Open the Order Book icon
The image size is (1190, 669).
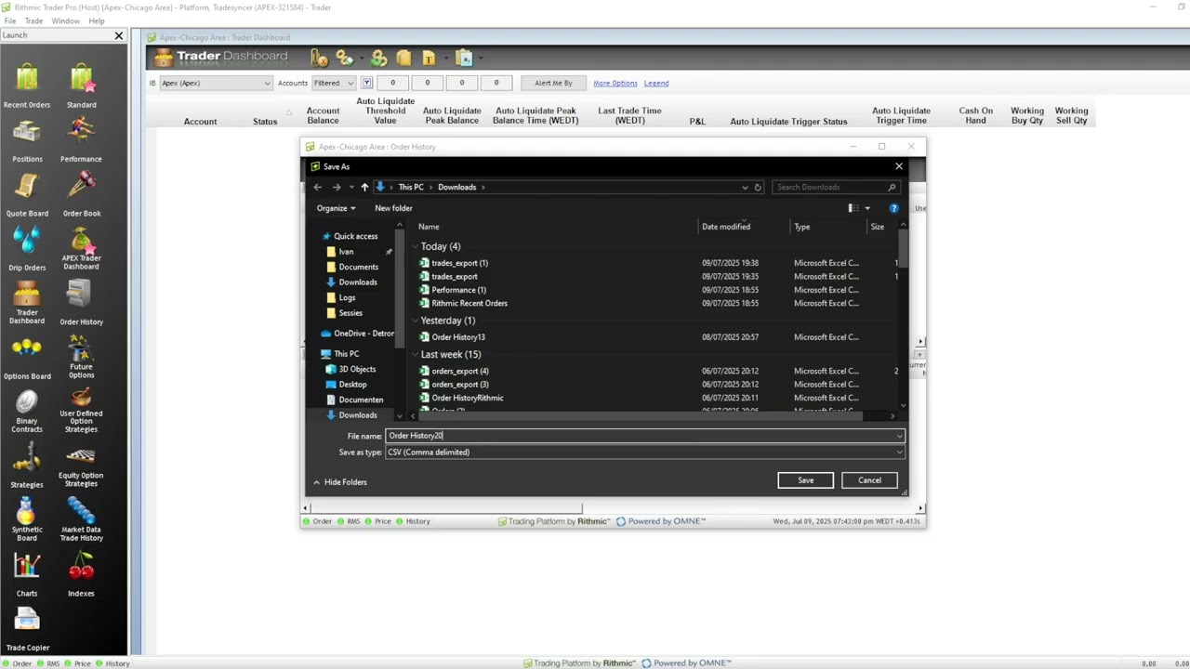81,194
